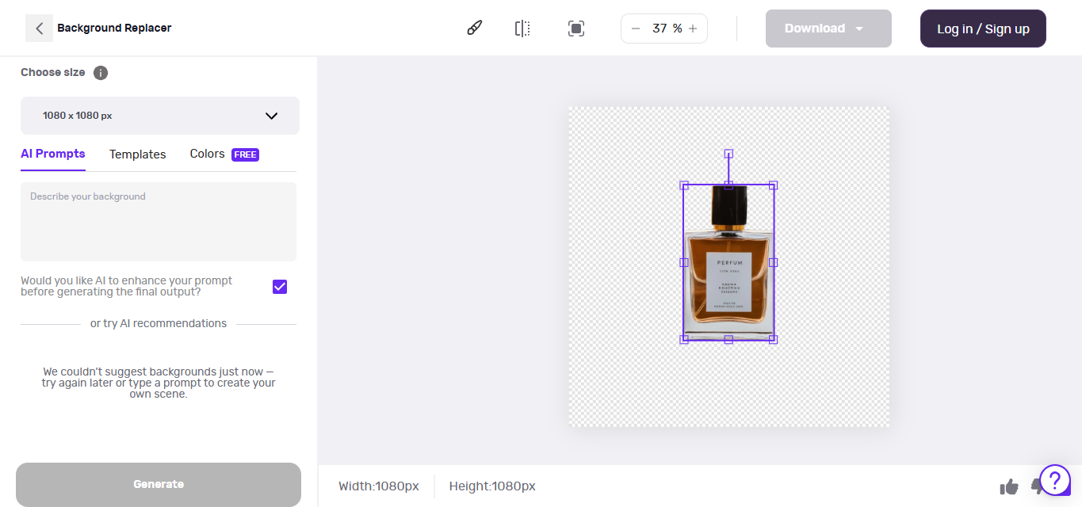Open the help assistant
1082x507 pixels.
(1054, 479)
